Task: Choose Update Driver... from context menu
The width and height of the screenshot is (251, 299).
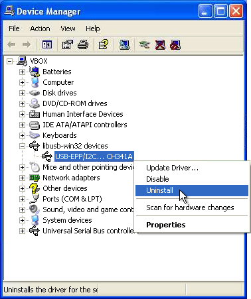Action: [x=192, y=168]
